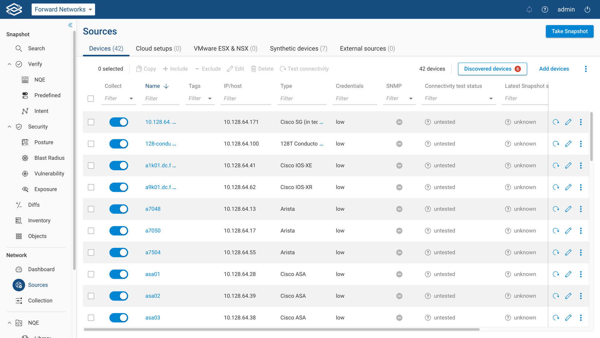Open the Search panel in the sidebar
600x338 pixels.
coord(37,48)
